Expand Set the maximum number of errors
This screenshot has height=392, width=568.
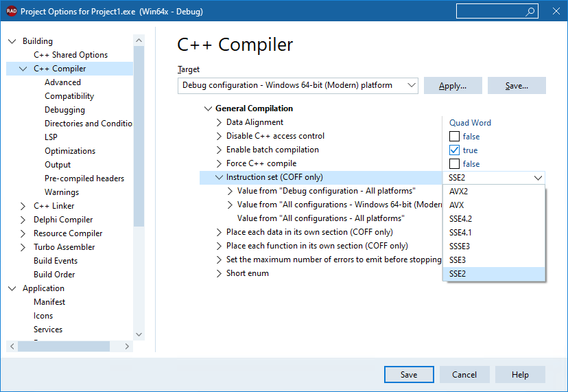(x=219, y=260)
